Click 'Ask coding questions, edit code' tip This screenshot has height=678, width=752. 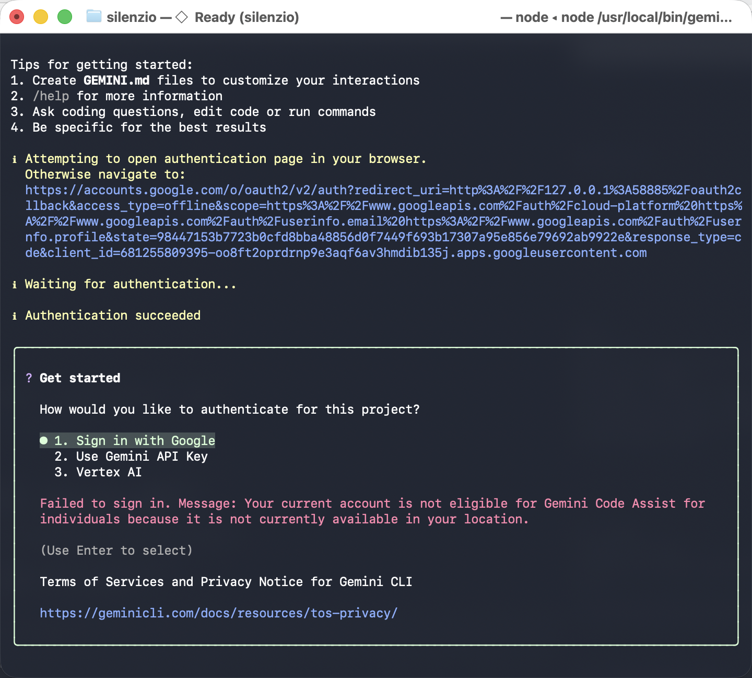[x=193, y=112]
